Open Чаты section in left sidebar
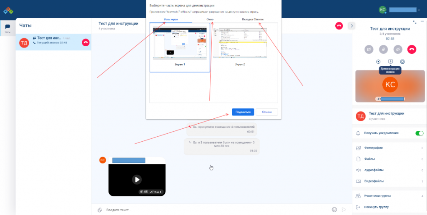The image size is (427, 215). (8, 28)
